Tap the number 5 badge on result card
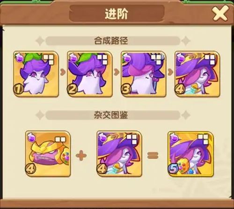Screen dimensions: 234x209 [x=173, y=169]
